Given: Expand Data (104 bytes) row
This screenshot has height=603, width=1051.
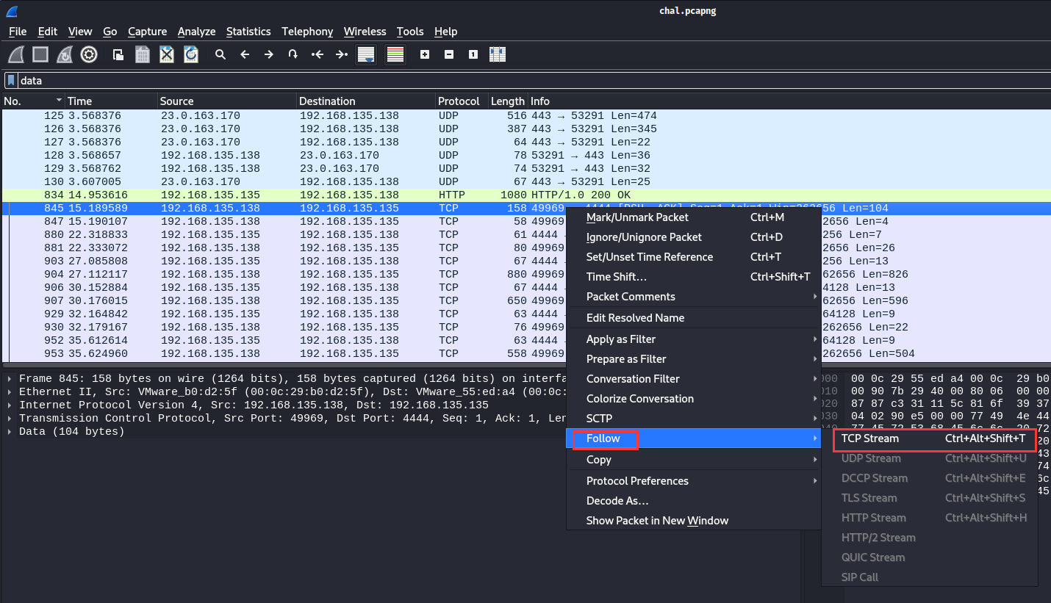Looking at the screenshot, I should click(10, 432).
